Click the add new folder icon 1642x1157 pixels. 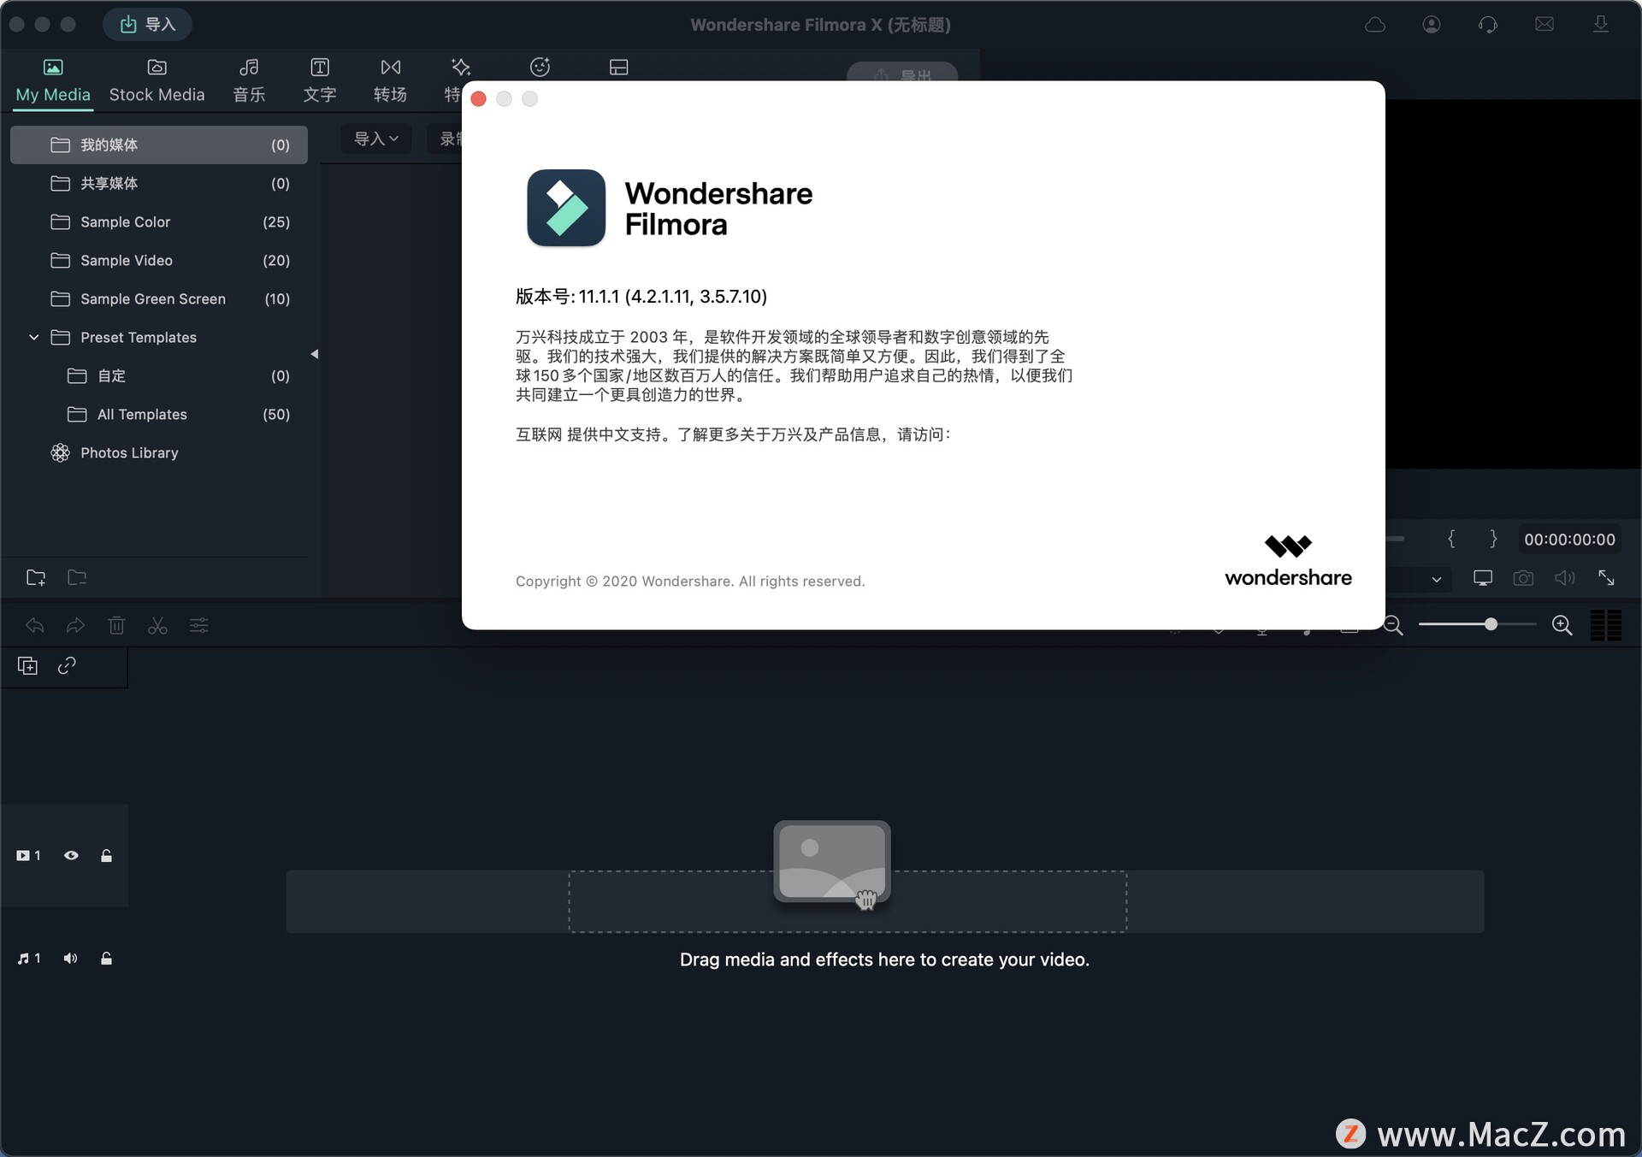(36, 578)
